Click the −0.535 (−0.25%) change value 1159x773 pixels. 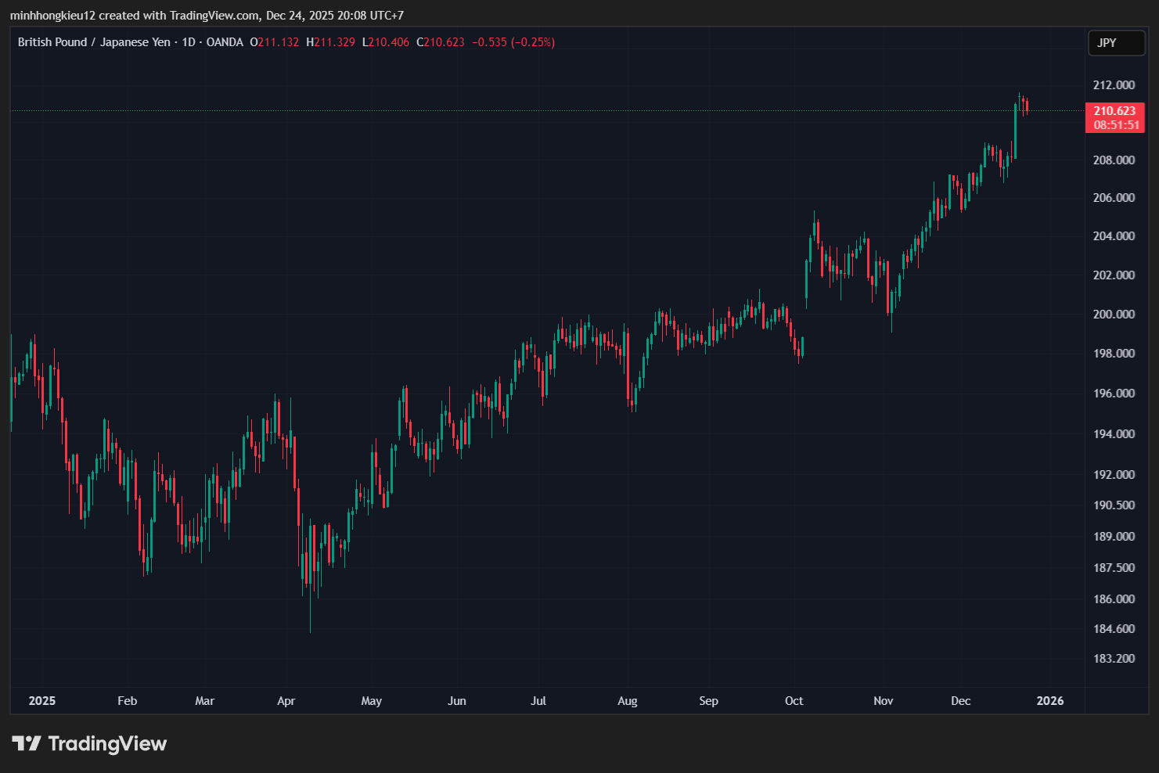click(x=513, y=42)
